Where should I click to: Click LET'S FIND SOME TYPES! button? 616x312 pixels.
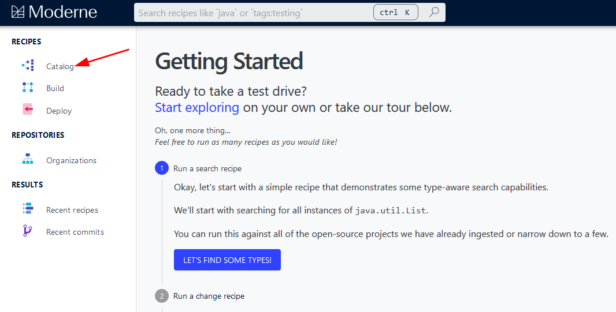[227, 260]
